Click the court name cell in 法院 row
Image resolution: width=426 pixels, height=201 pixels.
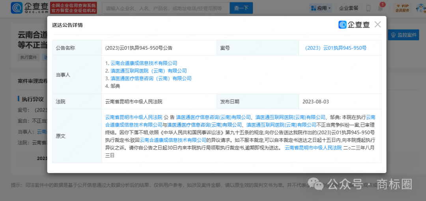click(x=159, y=102)
